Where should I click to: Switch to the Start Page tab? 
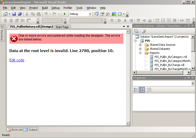pyautogui.click(x=62, y=27)
